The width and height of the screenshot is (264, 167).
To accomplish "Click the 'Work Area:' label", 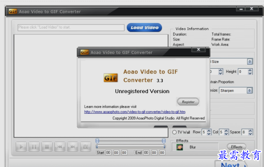I will (220, 45).
